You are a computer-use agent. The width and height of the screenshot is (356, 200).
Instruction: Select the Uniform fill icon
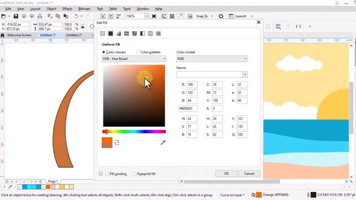111,33
